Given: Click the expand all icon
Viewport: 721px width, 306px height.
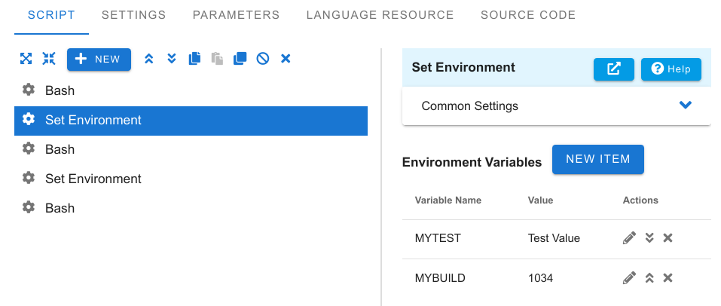Looking at the screenshot, I should (26, 59).
